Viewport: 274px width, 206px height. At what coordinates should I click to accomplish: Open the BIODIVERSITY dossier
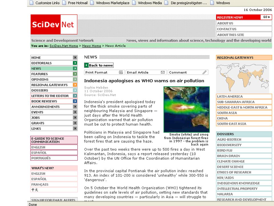pyautogui.click(x=244, y=145)
